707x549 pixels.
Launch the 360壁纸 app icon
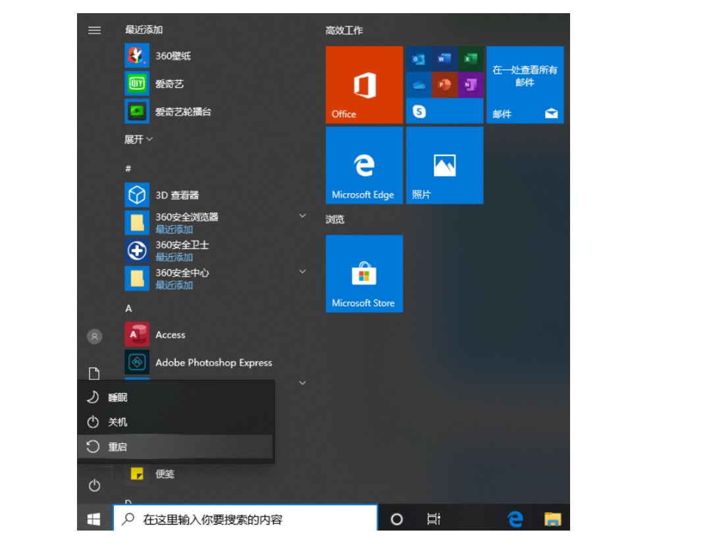point(137,55)
